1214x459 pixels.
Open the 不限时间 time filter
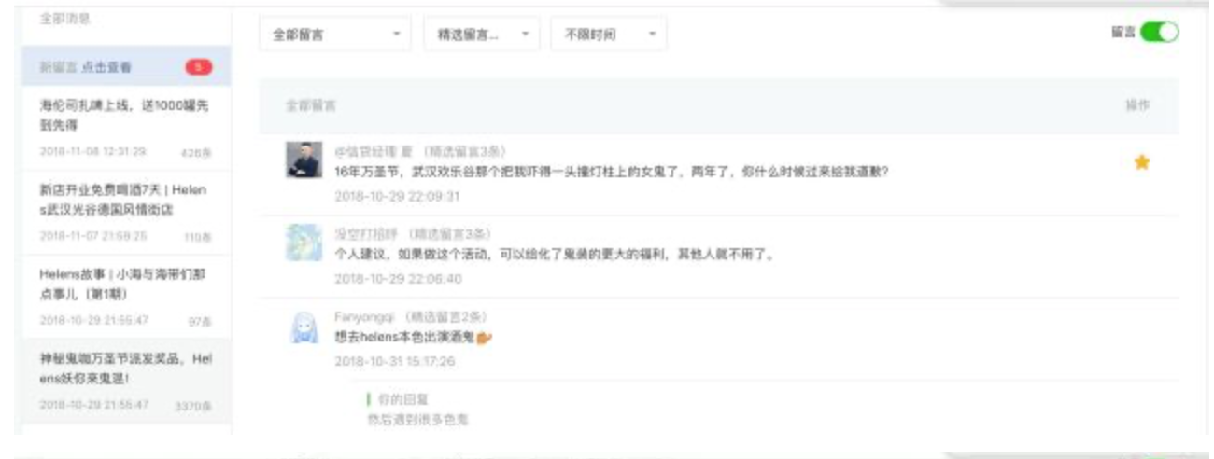609,34
